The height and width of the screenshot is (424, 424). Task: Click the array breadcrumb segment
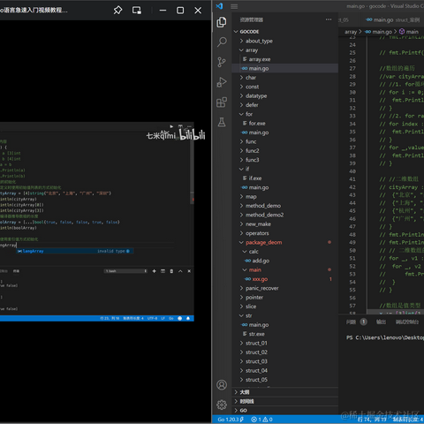[x=351, y=32]
